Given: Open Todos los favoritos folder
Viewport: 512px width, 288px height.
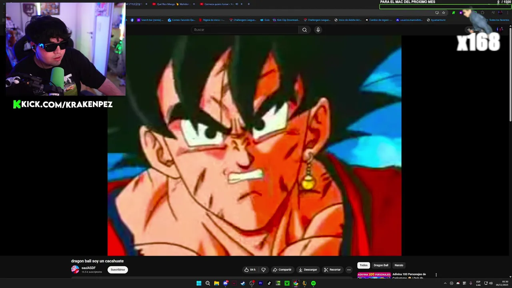Looking at the screenshot, I should [497, 20].
